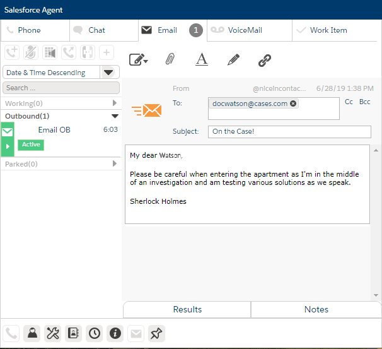Select the Email tab
Screen dimensions: 382x349
click(173, 30)
